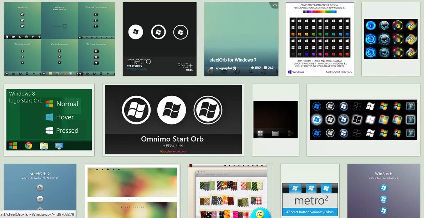Open the ap-graphik username link
This screenshot has width=424, height=218.
(x=224, y=68)
